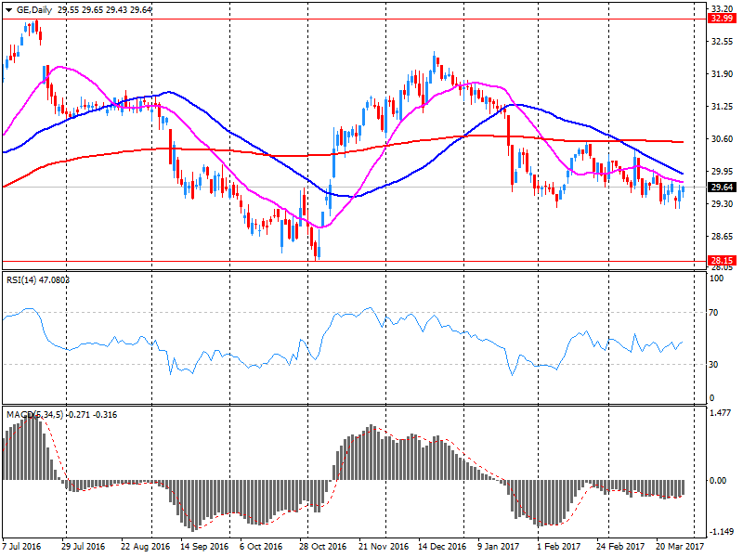Click the 7 Jul 2016 date marker
The image size is (743, 557).
pos(24,548)
